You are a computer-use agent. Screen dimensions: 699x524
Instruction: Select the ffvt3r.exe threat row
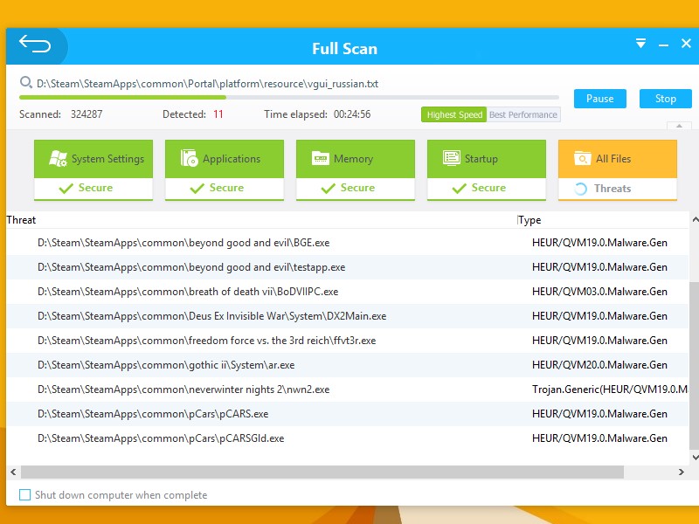[x=348, y=341]
